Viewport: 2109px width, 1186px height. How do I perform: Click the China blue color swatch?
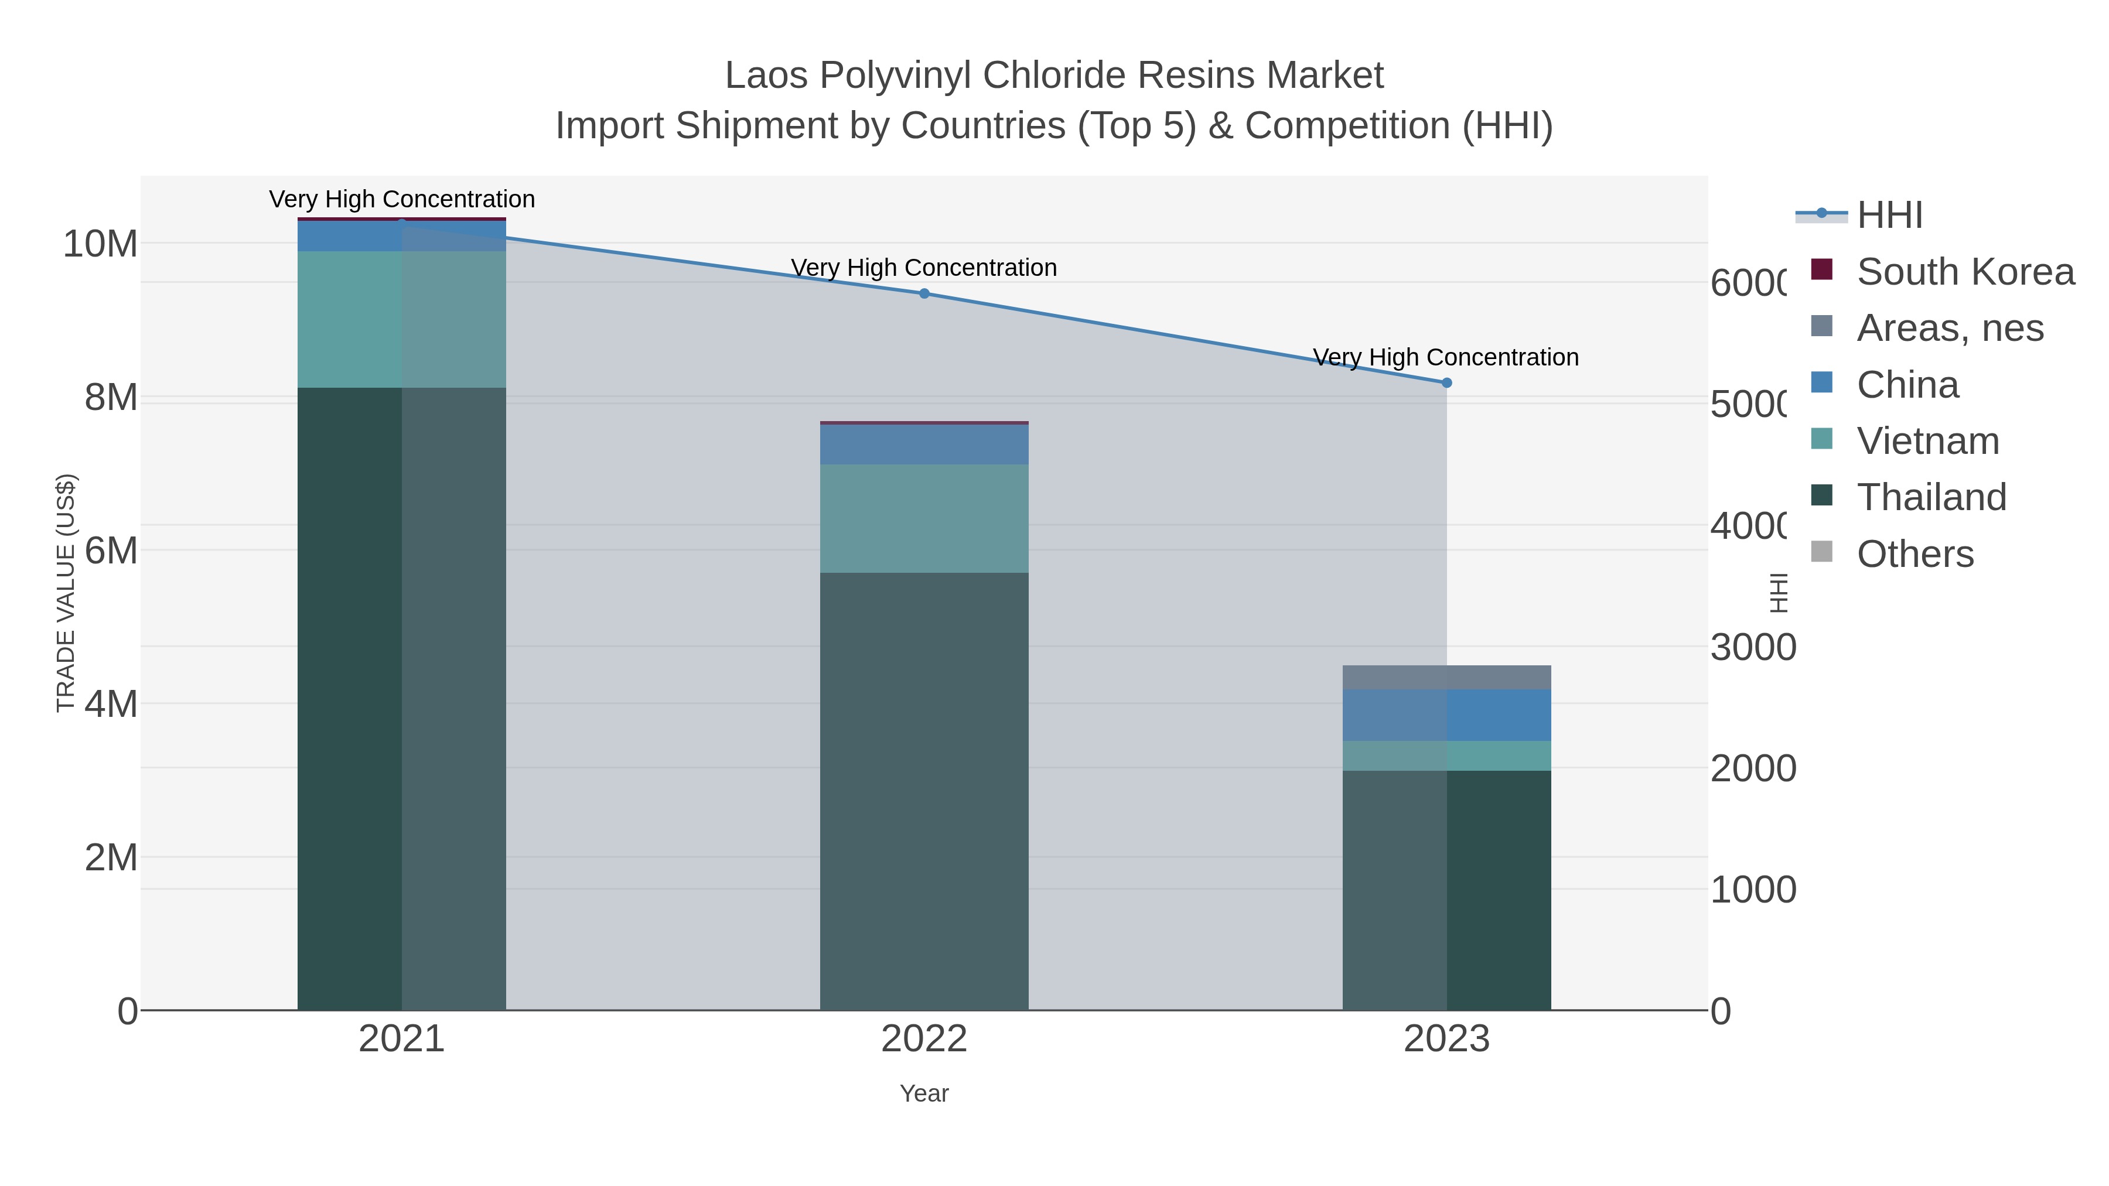1821,382
